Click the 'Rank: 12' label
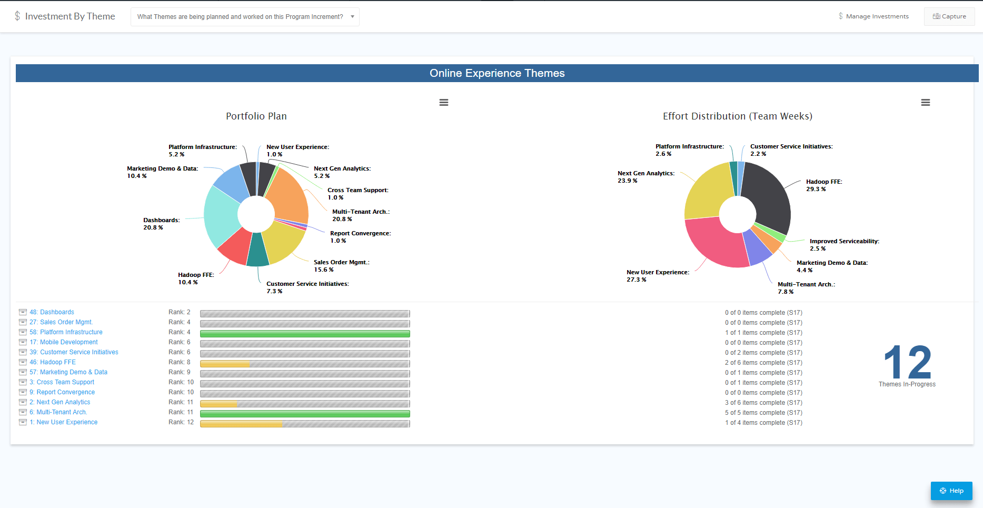983x508 pixels. click(181, 422)
